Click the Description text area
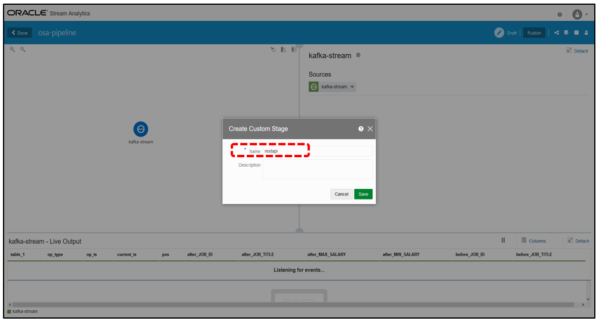The image size is (599, 321). 318,169
